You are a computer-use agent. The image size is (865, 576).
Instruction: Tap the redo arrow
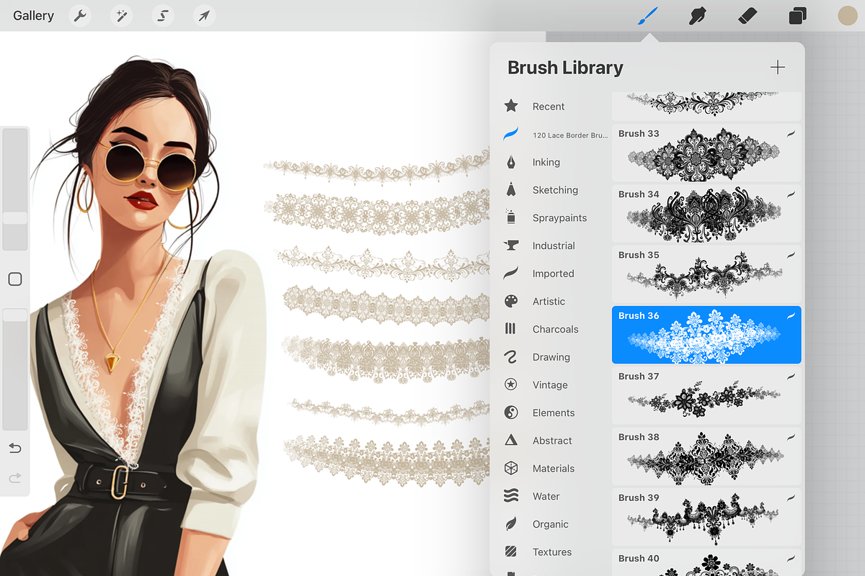[x=15, y=478]
